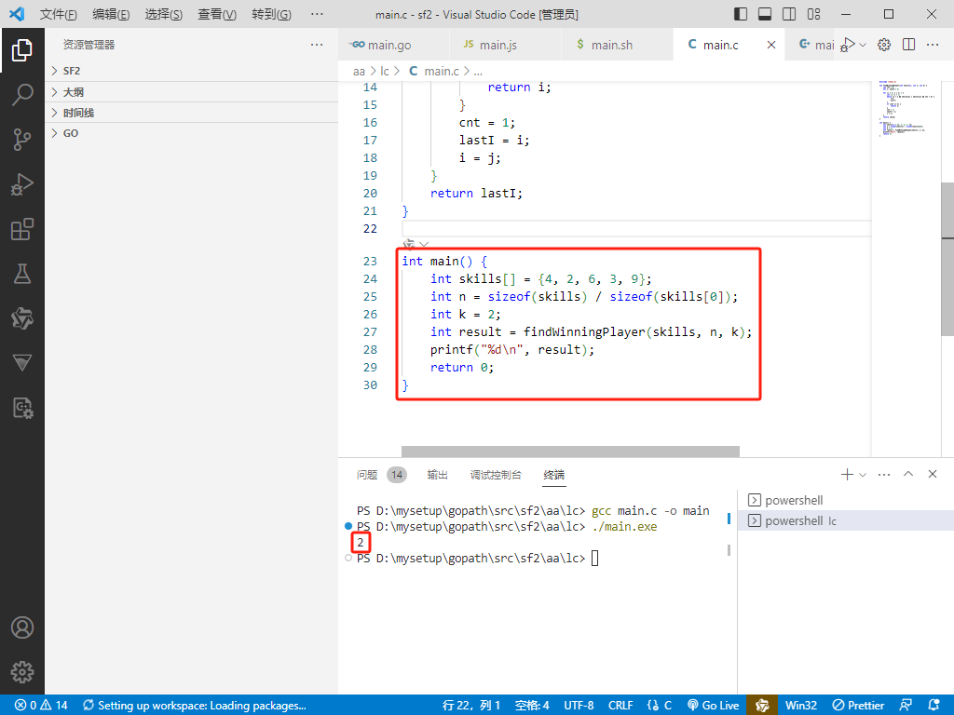Image resolution: width=954 pixels, height=715 pixels.
Task: Select the 终端 terminal panel tab
Action: (x=553, y=475)
